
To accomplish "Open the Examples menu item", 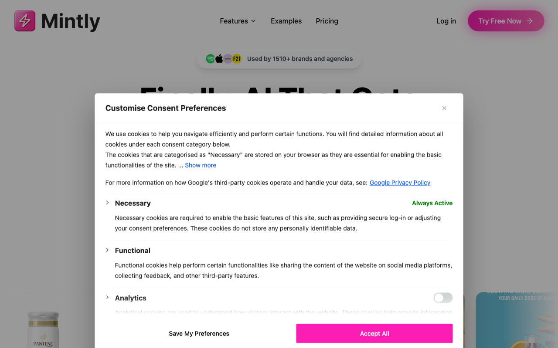I will click(286, 21).
